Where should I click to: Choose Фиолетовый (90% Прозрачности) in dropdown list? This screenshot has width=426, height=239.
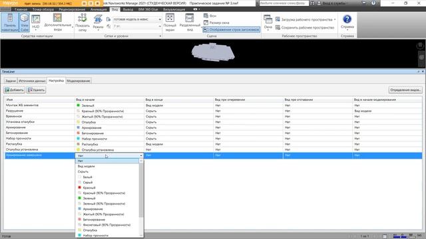[107, 225]
